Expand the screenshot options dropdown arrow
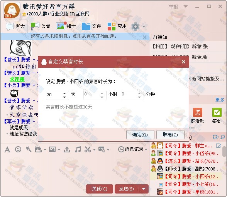The height and width of the screenshot is (197, 227). pyautogui.click(x=94, y=150)
